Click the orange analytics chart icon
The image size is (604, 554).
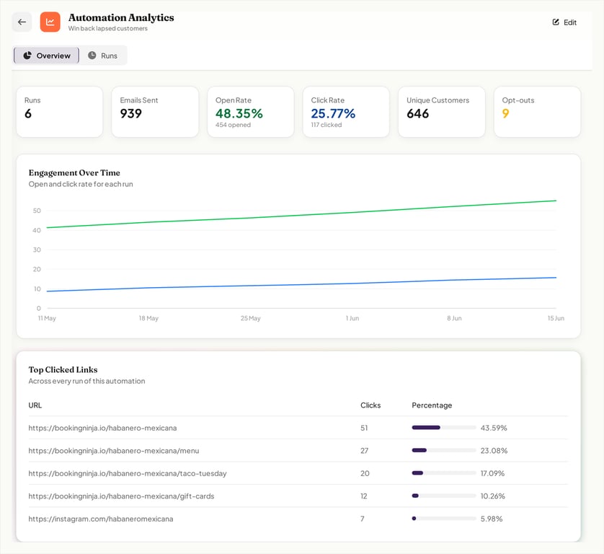click(x=50, y=22)
